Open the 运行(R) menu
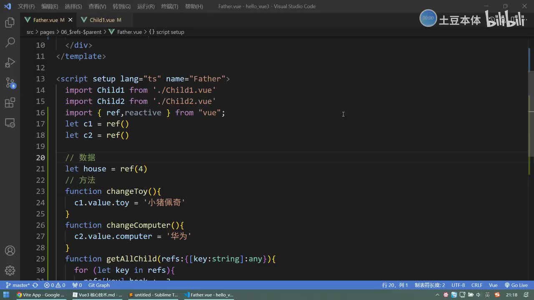 point(146,7)
